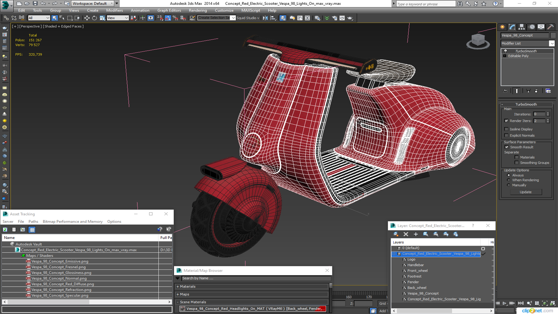Toggle the Smooth Result checkbox
Image resolution: width=558 pixels, height=314 pixels.
[x=507, y=147]
